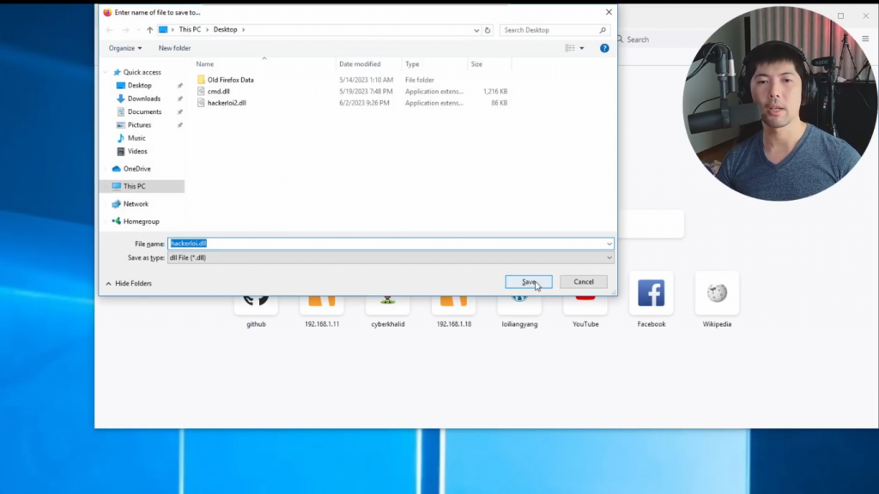Image resolution: width=879 pixels, height=494 pixels.
Task: Open OneDrive in the sidebar
Action: coord(136,169)
